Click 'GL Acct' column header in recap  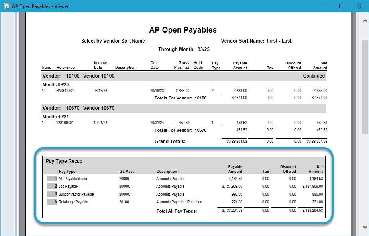tap(127, 172)
